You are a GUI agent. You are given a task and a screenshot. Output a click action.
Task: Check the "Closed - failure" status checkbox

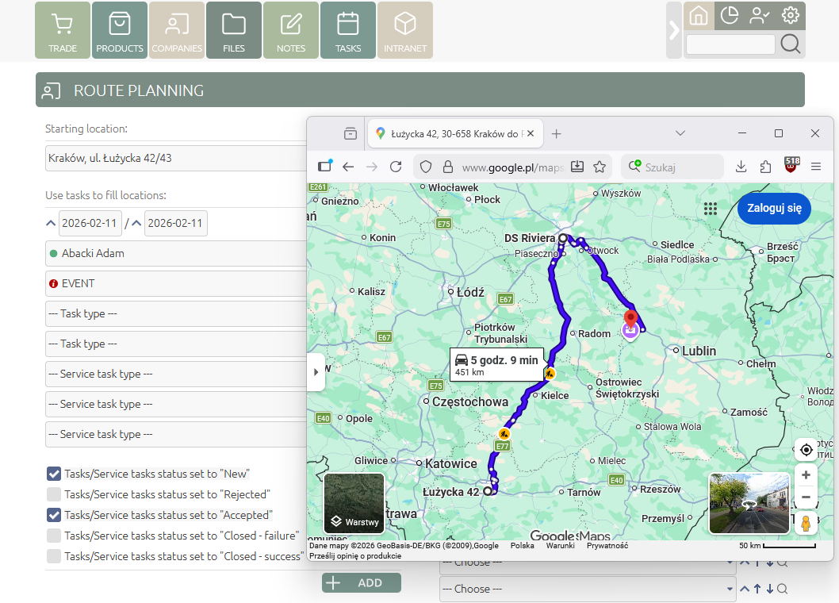pos(54,536)
